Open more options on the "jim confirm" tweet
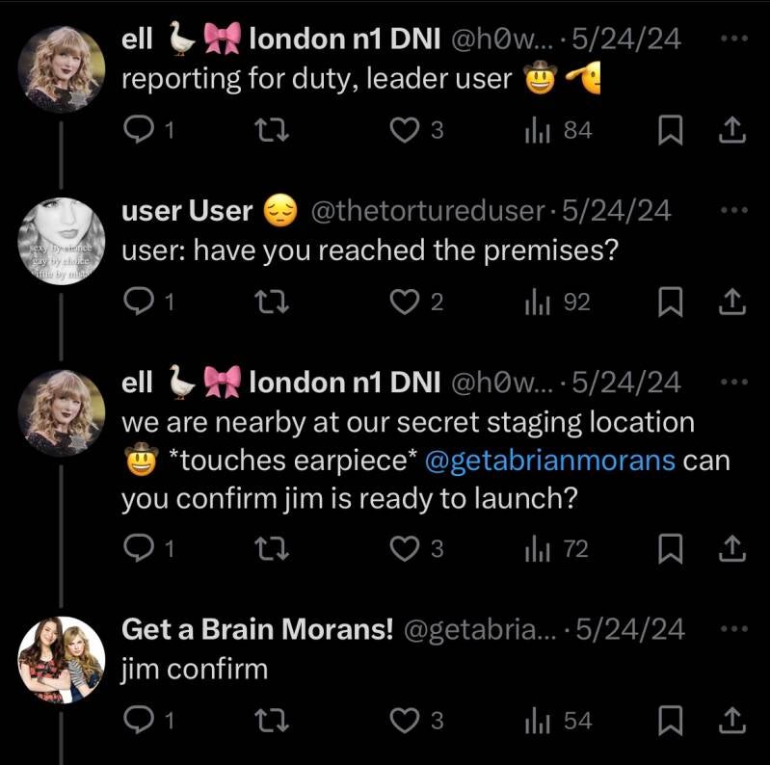This screenshot has width=770, height=765. coord(733,629)
